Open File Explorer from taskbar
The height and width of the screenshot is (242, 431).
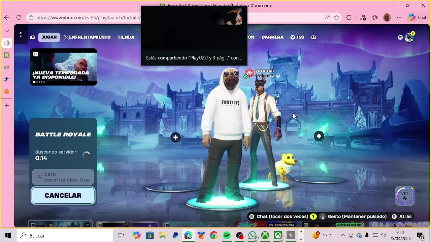point(162,236)
